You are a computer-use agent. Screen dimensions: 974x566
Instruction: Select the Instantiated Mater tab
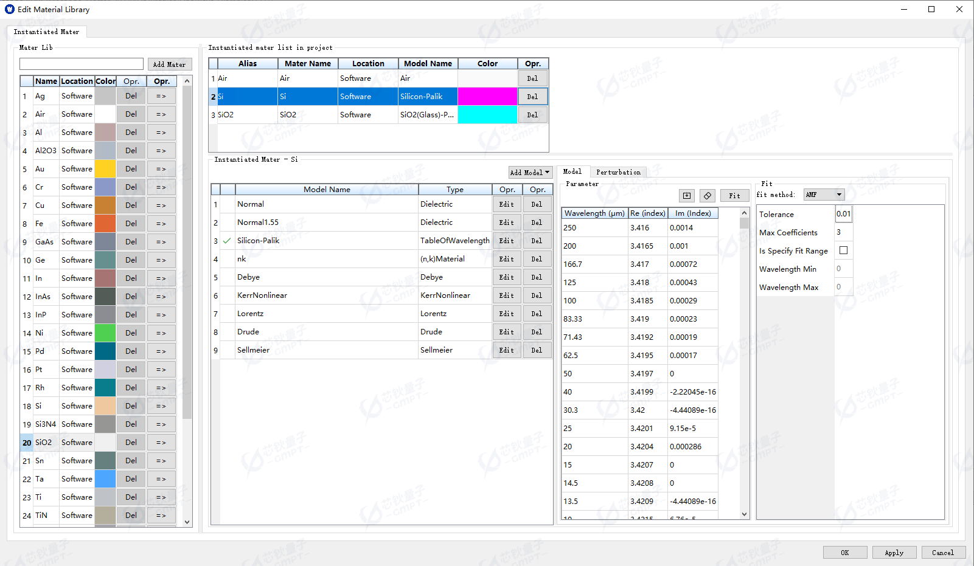pyautogui.click(x=46, y=32)
